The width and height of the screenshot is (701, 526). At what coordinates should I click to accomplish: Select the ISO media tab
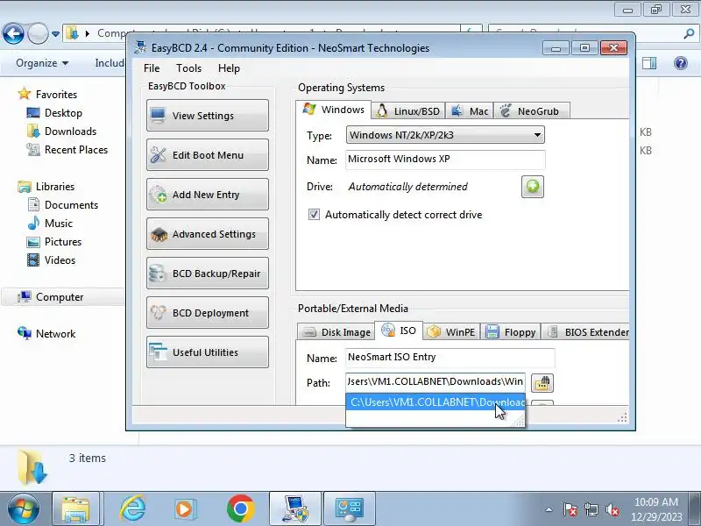tap(399, 331)
